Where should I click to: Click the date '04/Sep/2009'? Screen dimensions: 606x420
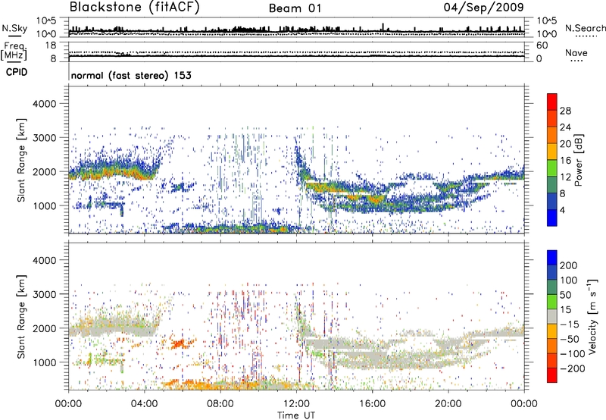(x=483, y=7)
